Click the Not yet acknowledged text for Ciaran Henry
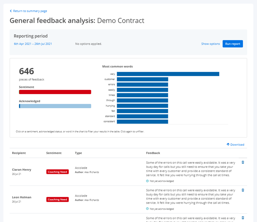 (162, 181)
